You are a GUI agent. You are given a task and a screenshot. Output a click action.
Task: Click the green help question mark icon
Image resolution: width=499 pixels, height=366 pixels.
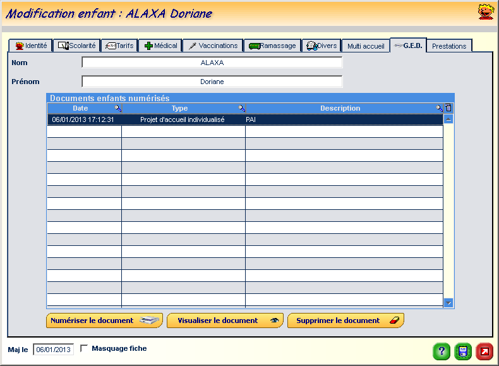442,351
